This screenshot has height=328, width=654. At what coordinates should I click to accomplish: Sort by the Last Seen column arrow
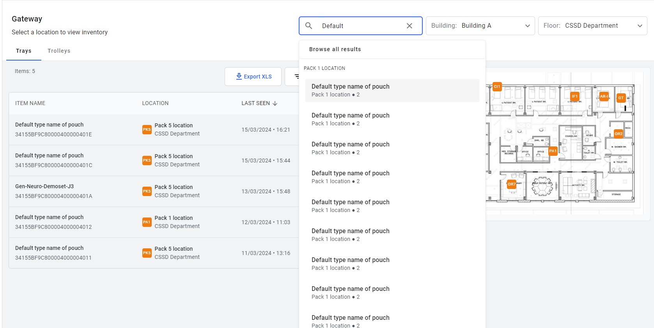tap(275, 103)
